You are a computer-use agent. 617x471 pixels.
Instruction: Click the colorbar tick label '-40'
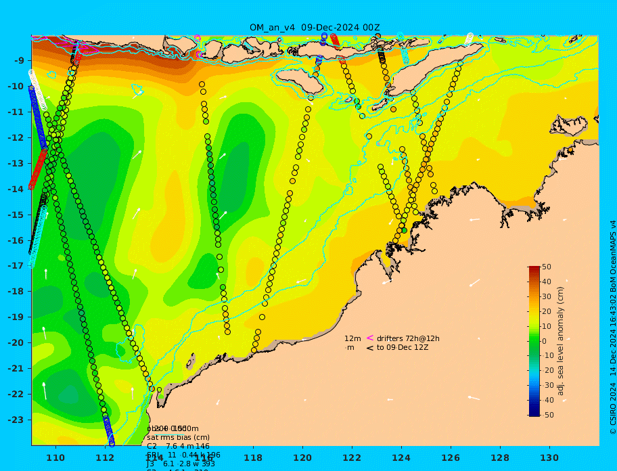547,400
